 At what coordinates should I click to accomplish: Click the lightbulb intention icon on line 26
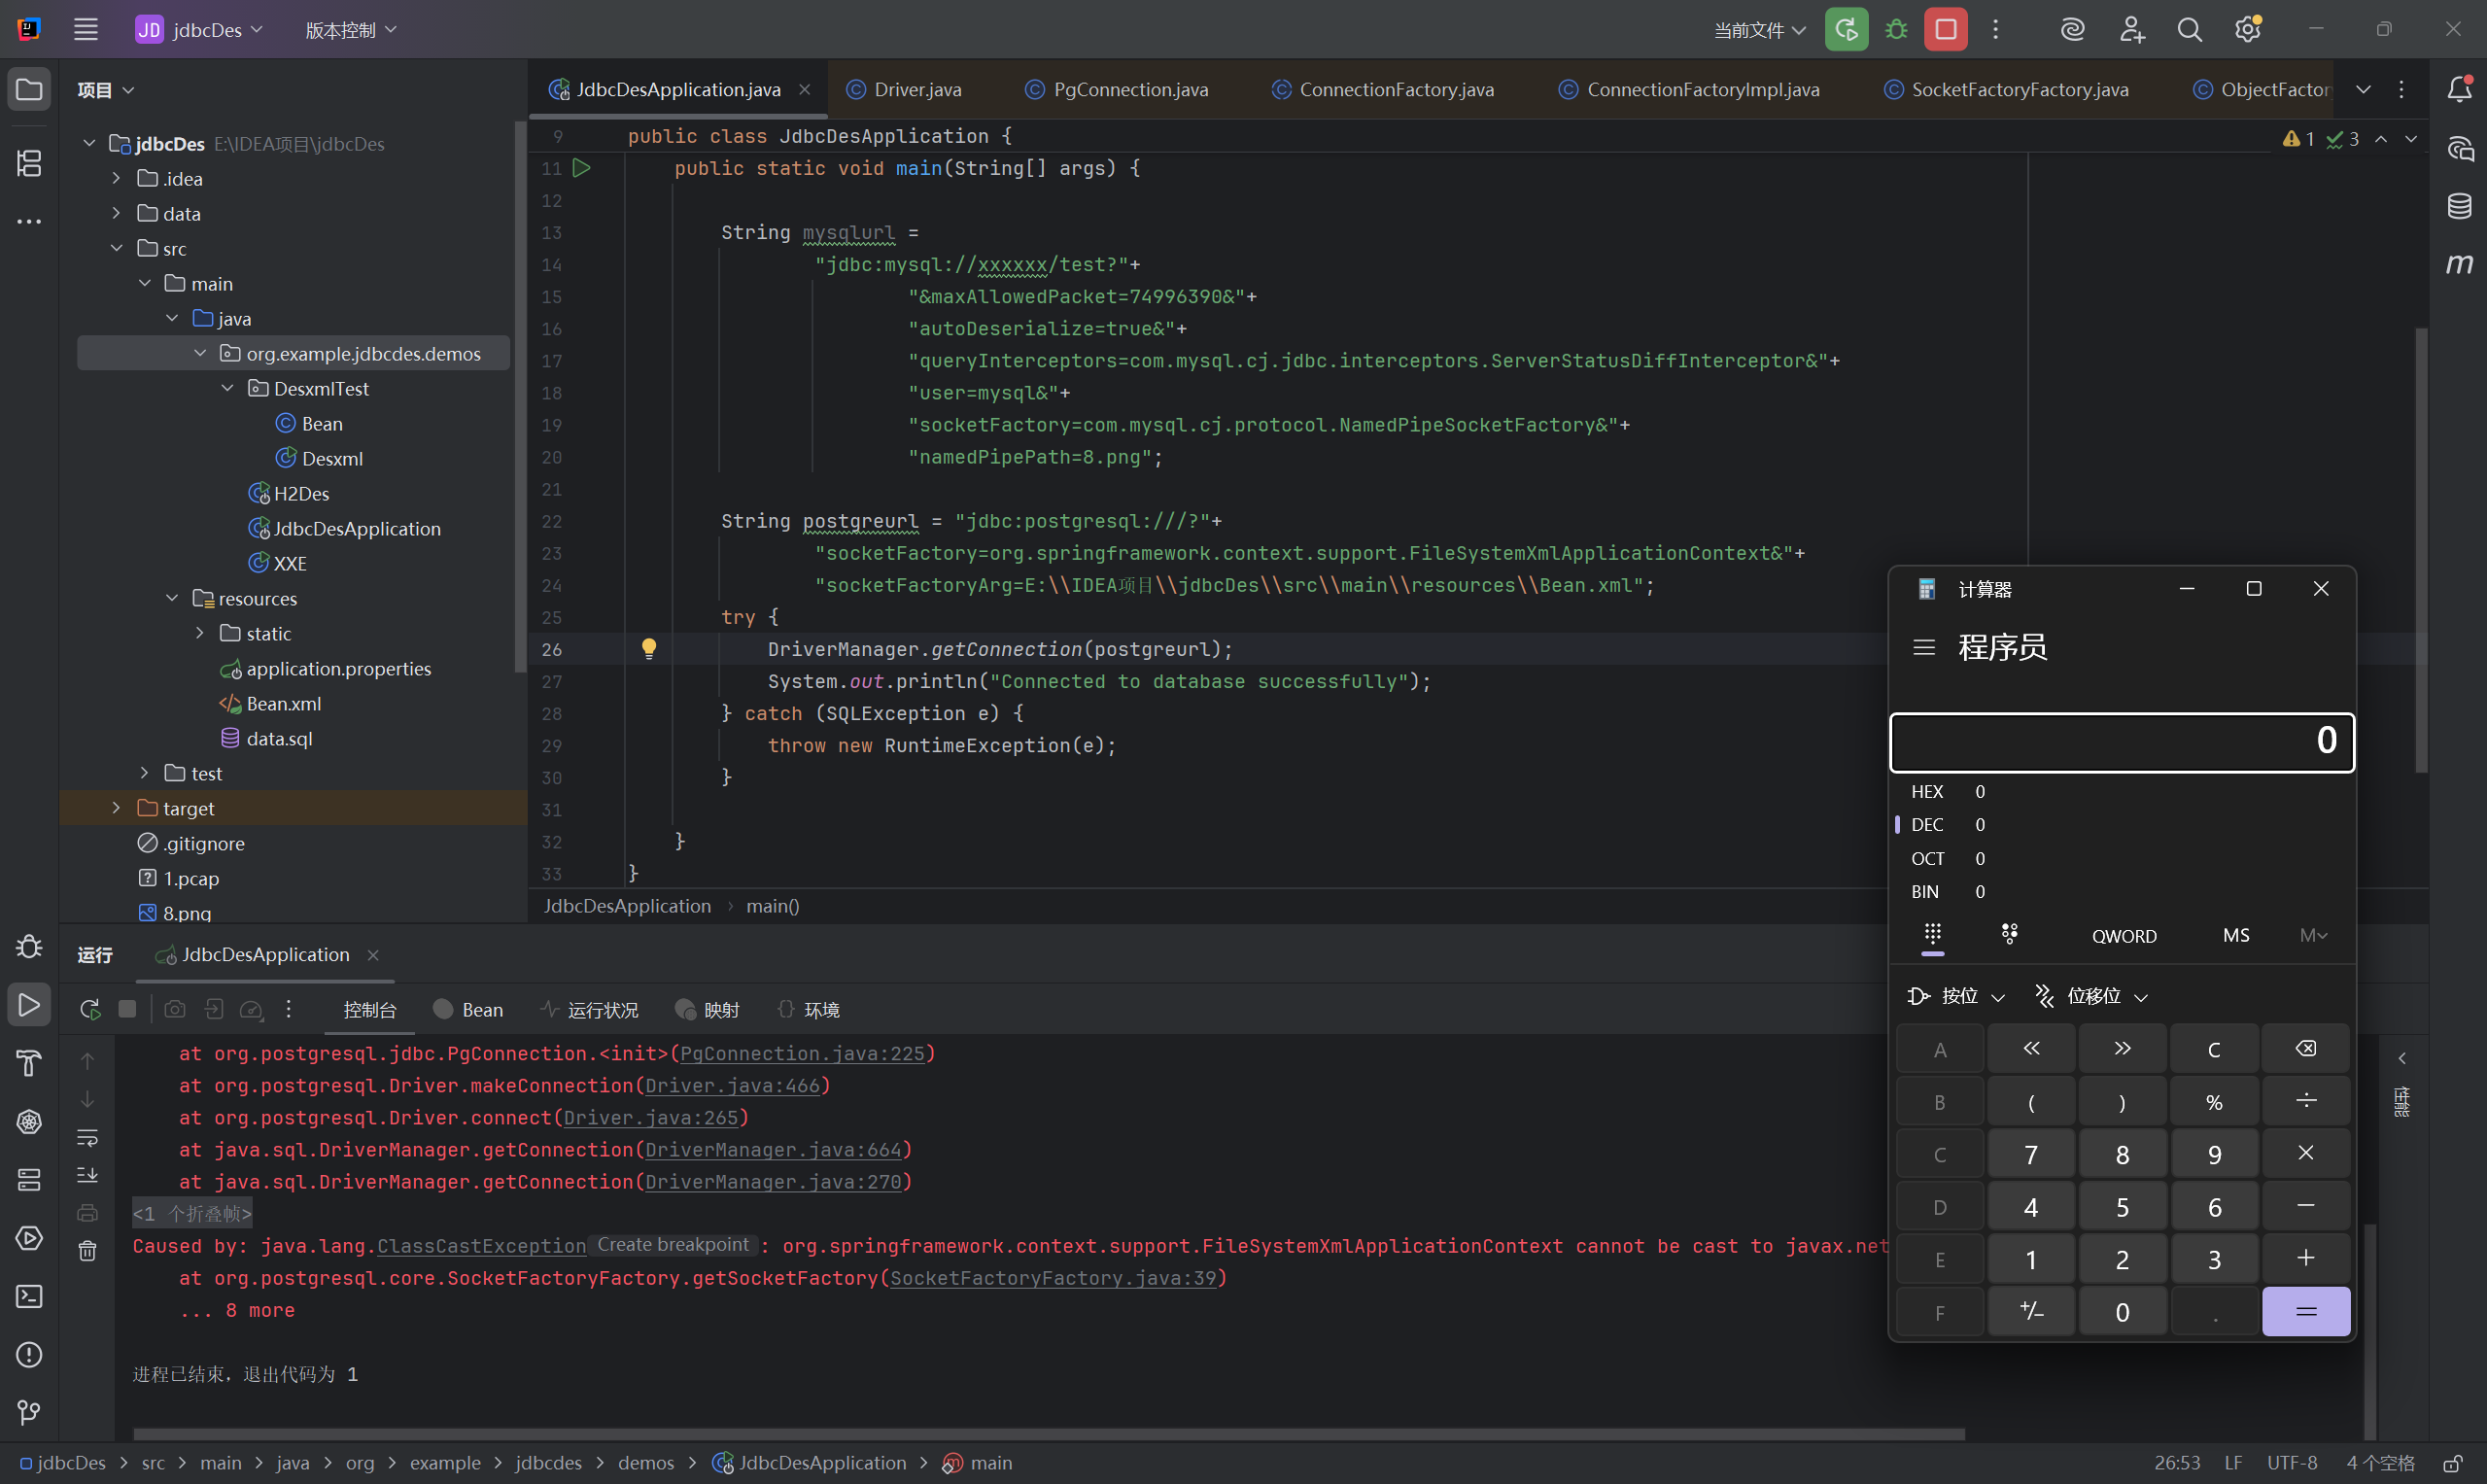(649, 649)
